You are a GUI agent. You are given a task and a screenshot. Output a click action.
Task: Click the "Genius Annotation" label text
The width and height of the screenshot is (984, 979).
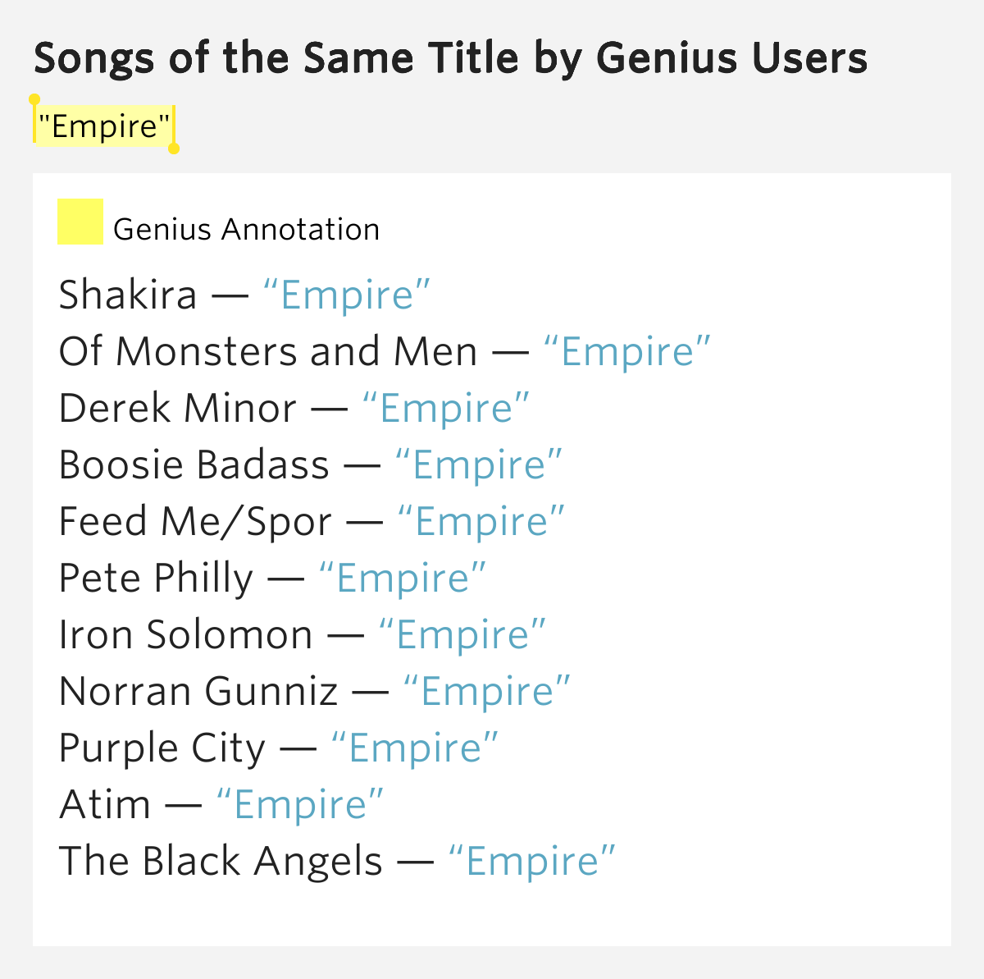(x=246, y=230)
